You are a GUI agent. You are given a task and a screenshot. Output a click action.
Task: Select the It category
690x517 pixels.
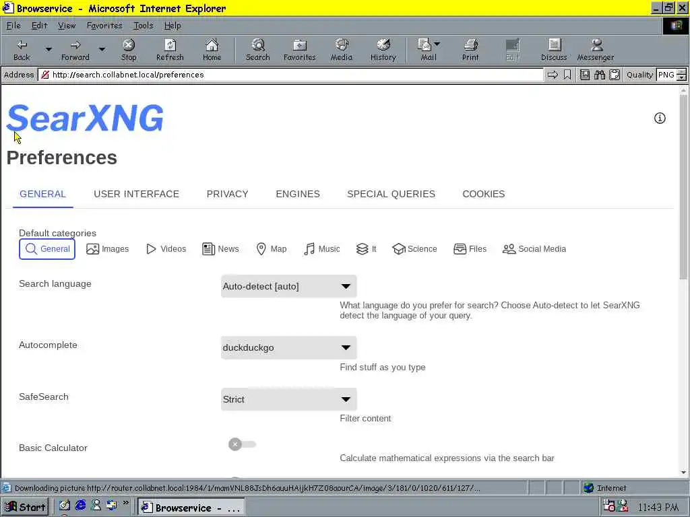click(366, 249)
